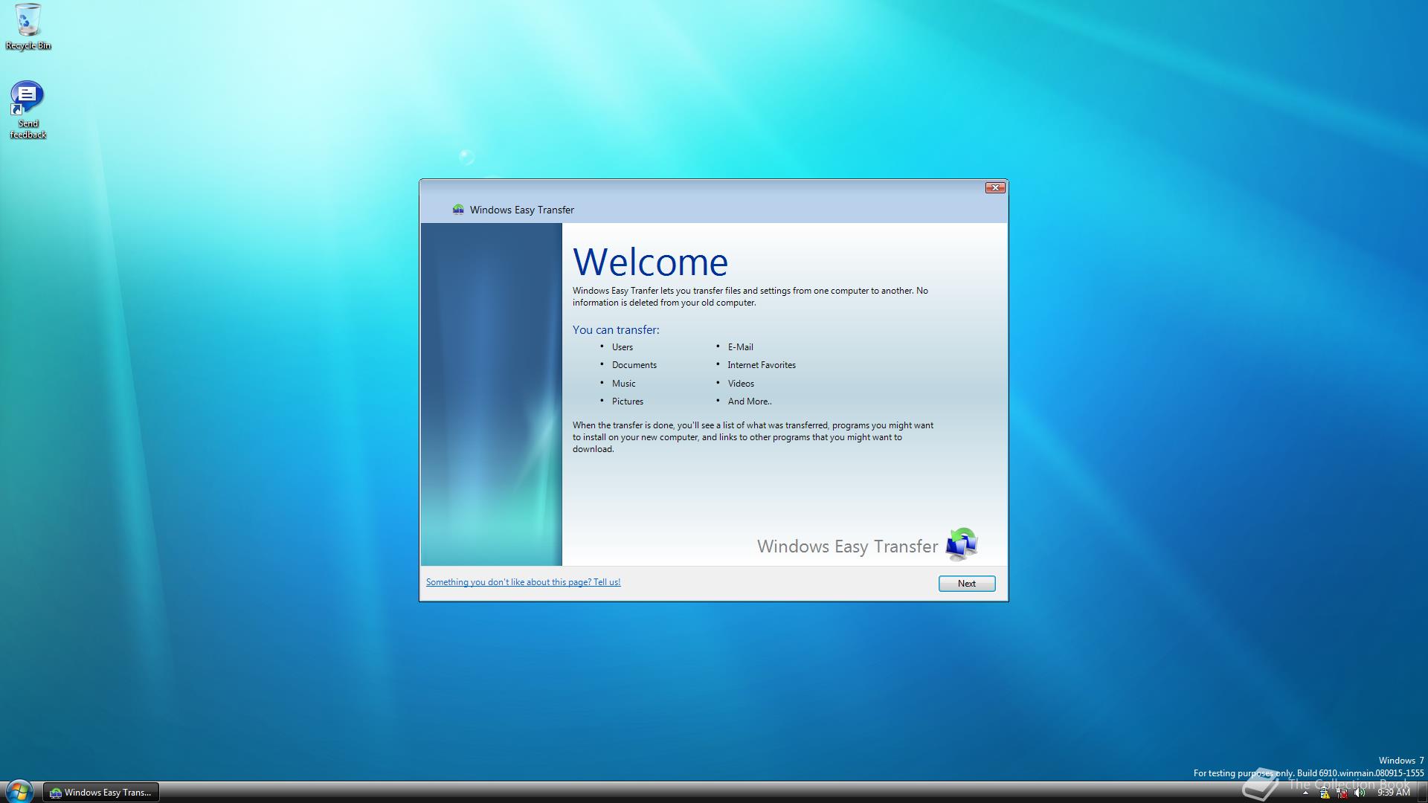Open the Send feedback desktop shortcut

[x=28, y=110]
